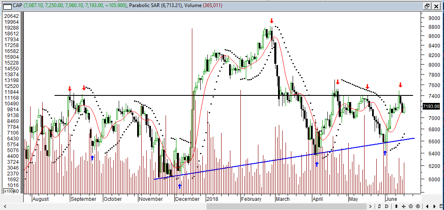This screenshot has width=444, height=210.
Task: Click the horizontal scrollbar thumb
Action: pyautogui.click(x=287, y=206)
